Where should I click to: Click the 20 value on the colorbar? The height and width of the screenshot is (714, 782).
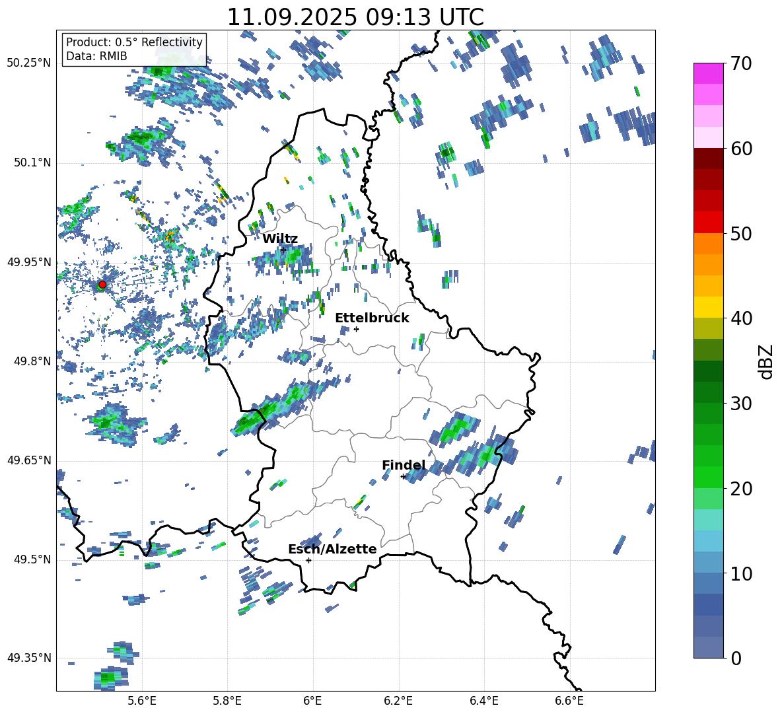click(x=740, y=488)
